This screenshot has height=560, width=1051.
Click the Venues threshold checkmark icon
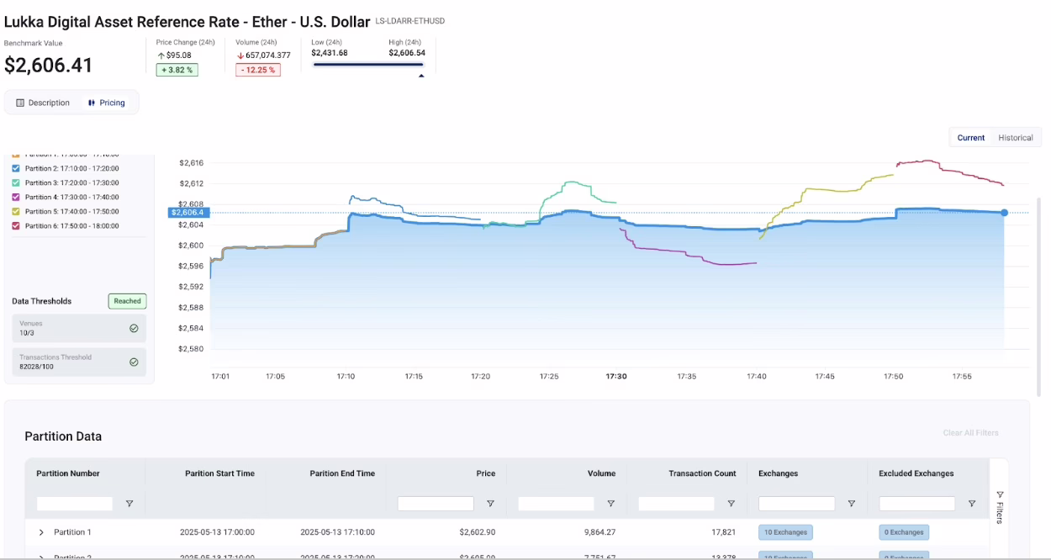click(x=134, y=328)
